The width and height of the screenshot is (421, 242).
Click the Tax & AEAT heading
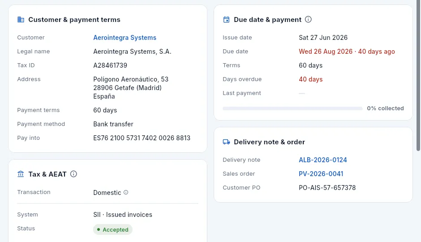pos(47,174)
